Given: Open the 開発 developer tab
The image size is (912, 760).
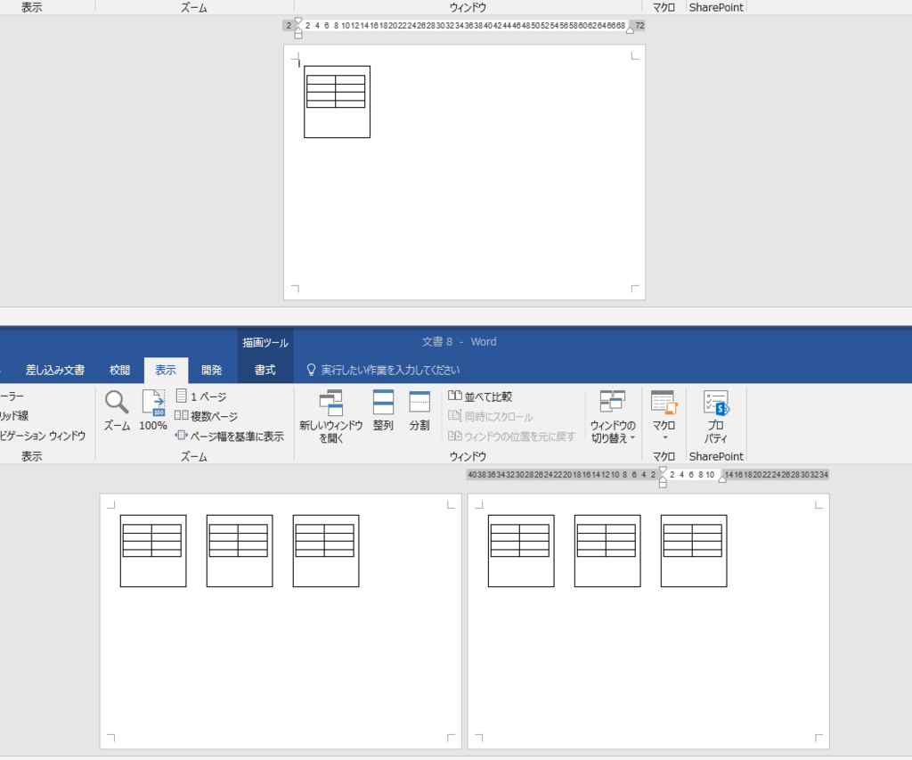Looking at the screenshot, I should [x=212, y=370].
